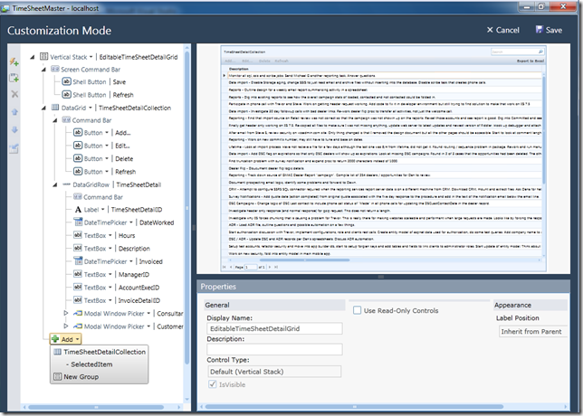Click the DateTimePicker icon for Invoiced
The width and height of the screenshot is (583, 416).
tap(78, 261)
